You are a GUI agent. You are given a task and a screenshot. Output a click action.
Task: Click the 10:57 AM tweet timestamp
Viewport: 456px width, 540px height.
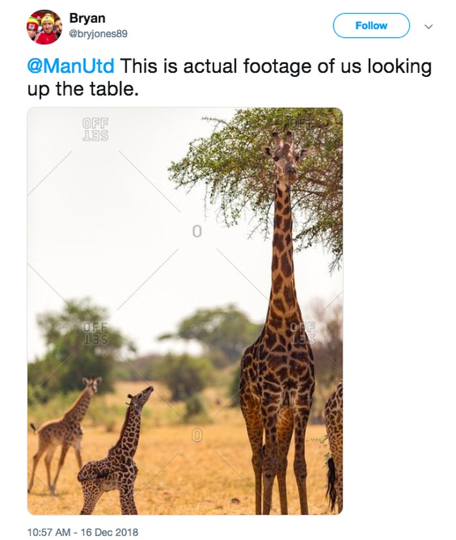[x=50, y=532]
